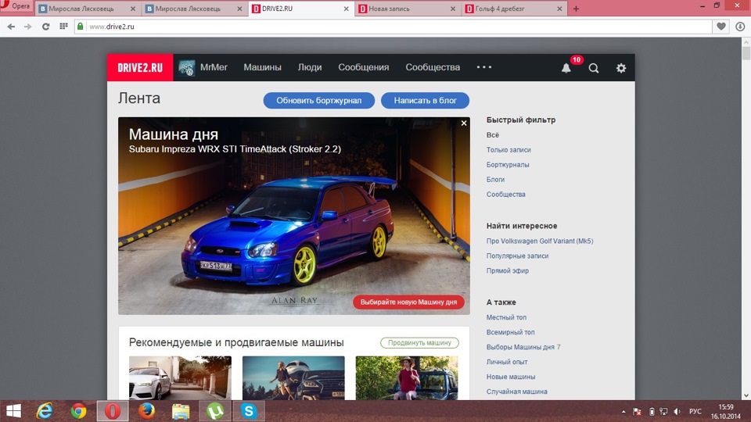This screenshot has height=422, width=751.
Task: Filter feed by Сообщества in sidebar
Action: coord(506,195)
